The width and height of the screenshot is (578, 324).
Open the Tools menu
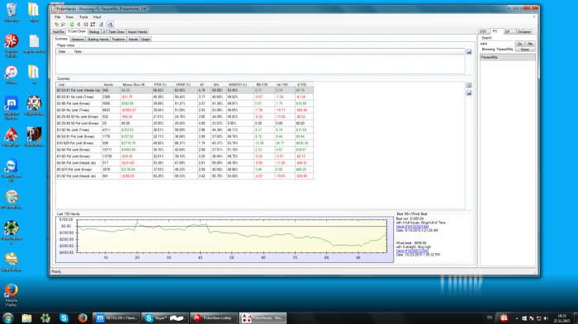tap(83, 17)
